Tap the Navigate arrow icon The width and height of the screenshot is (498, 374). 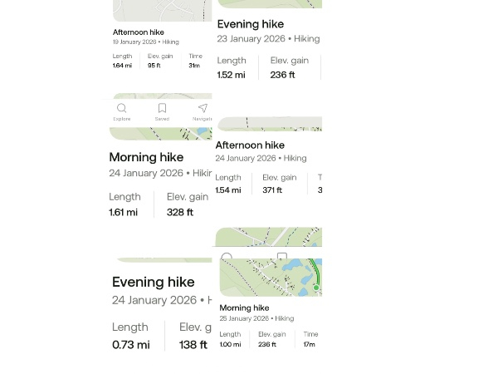(202, 109)
